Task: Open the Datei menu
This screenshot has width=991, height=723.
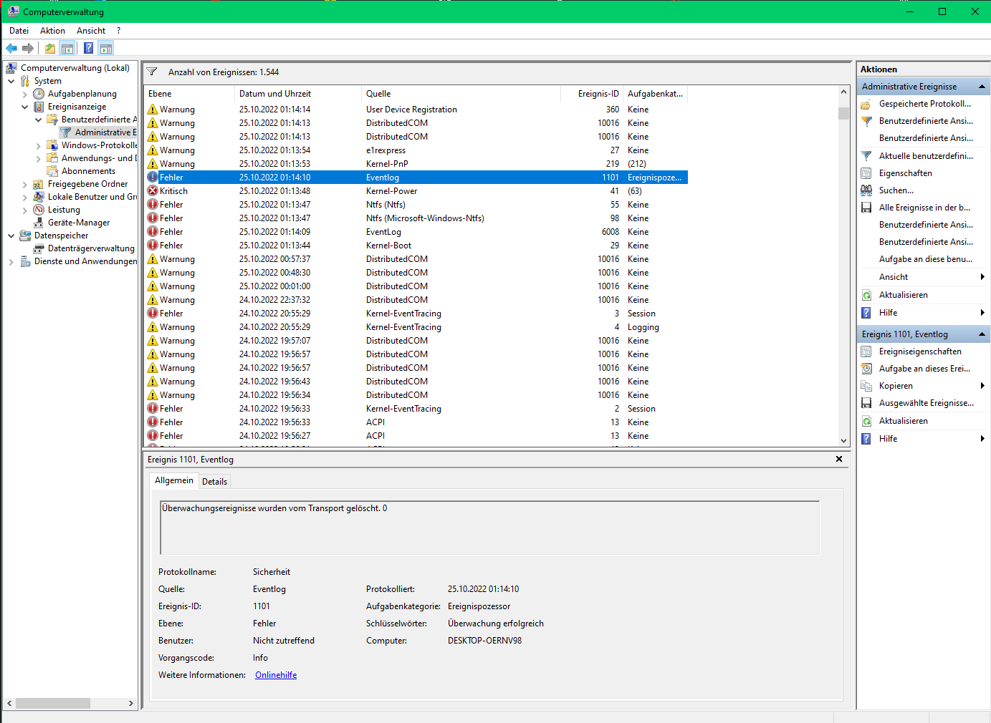Action: tap(19, 31)
